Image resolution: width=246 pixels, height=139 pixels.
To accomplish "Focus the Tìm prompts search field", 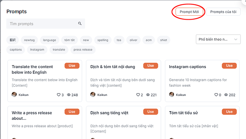I will (46, 24).
